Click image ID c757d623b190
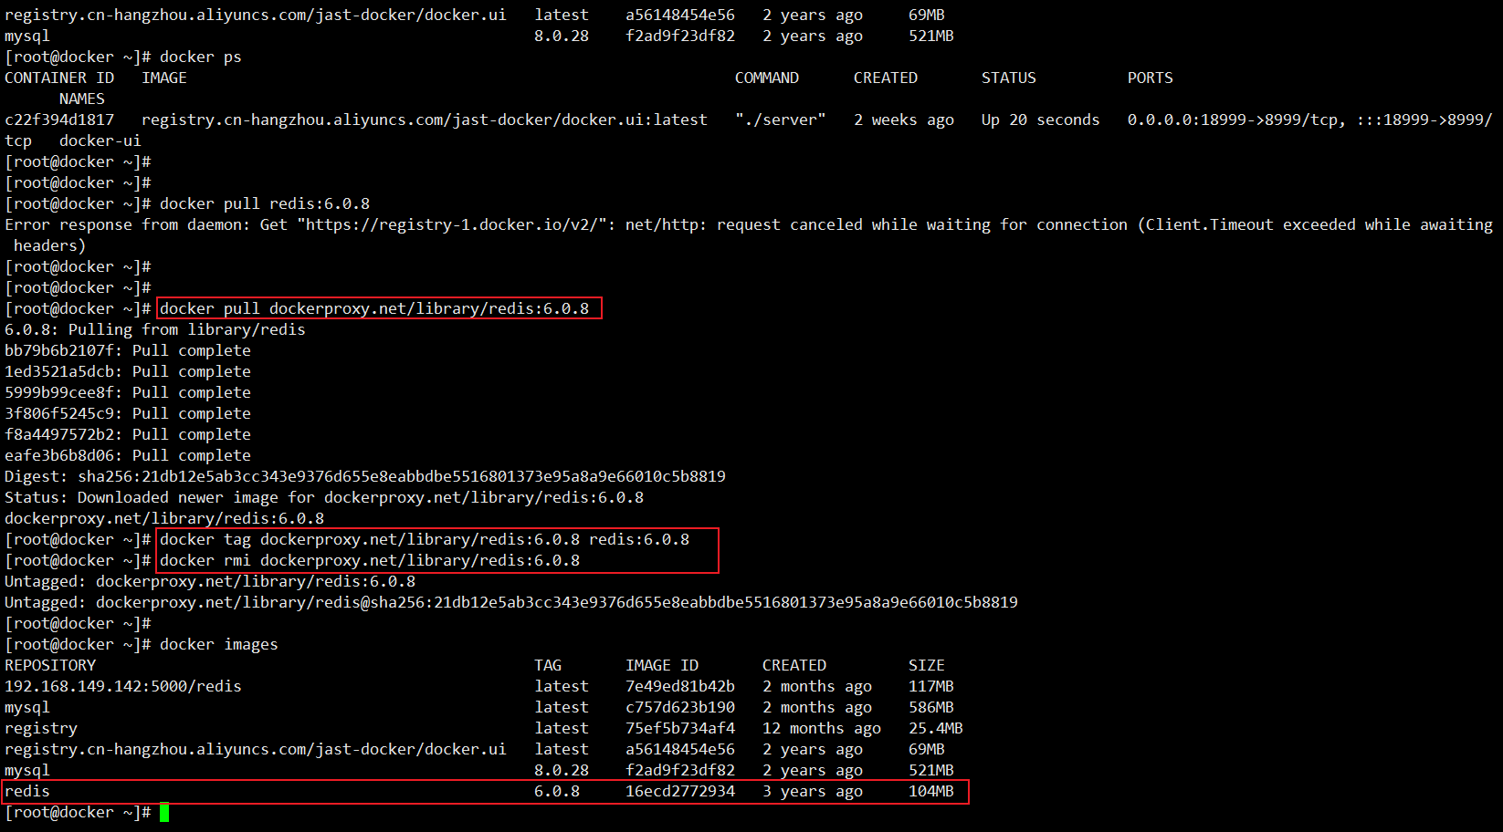The image size is (1503, 832). coord(680,707)
